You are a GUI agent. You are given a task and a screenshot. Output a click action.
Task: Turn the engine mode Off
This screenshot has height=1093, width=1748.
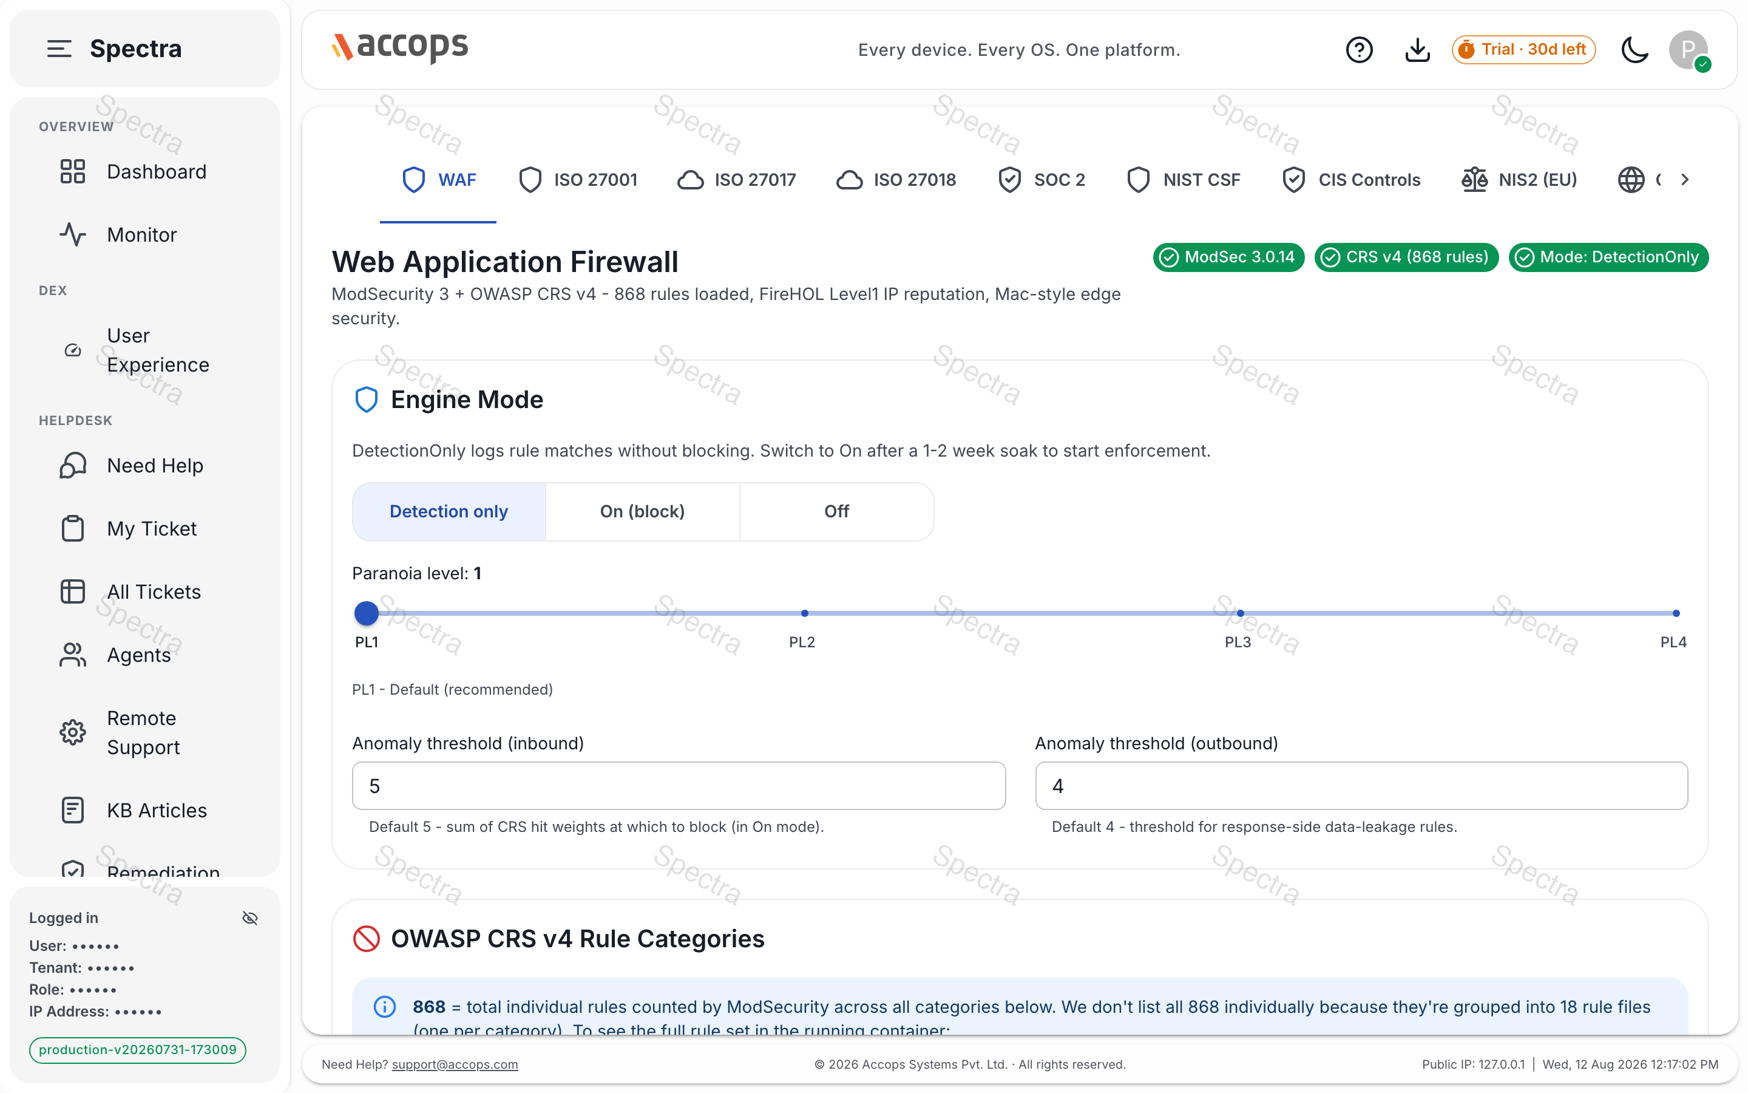coord(836,512)
